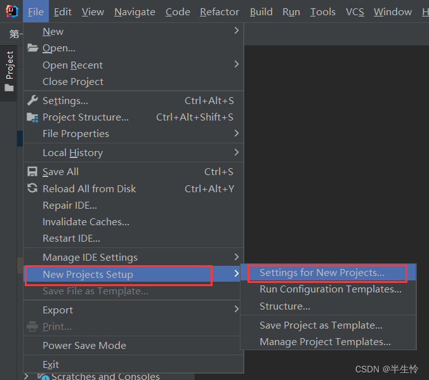Open the Tools menu

click(x=323, y=12)
